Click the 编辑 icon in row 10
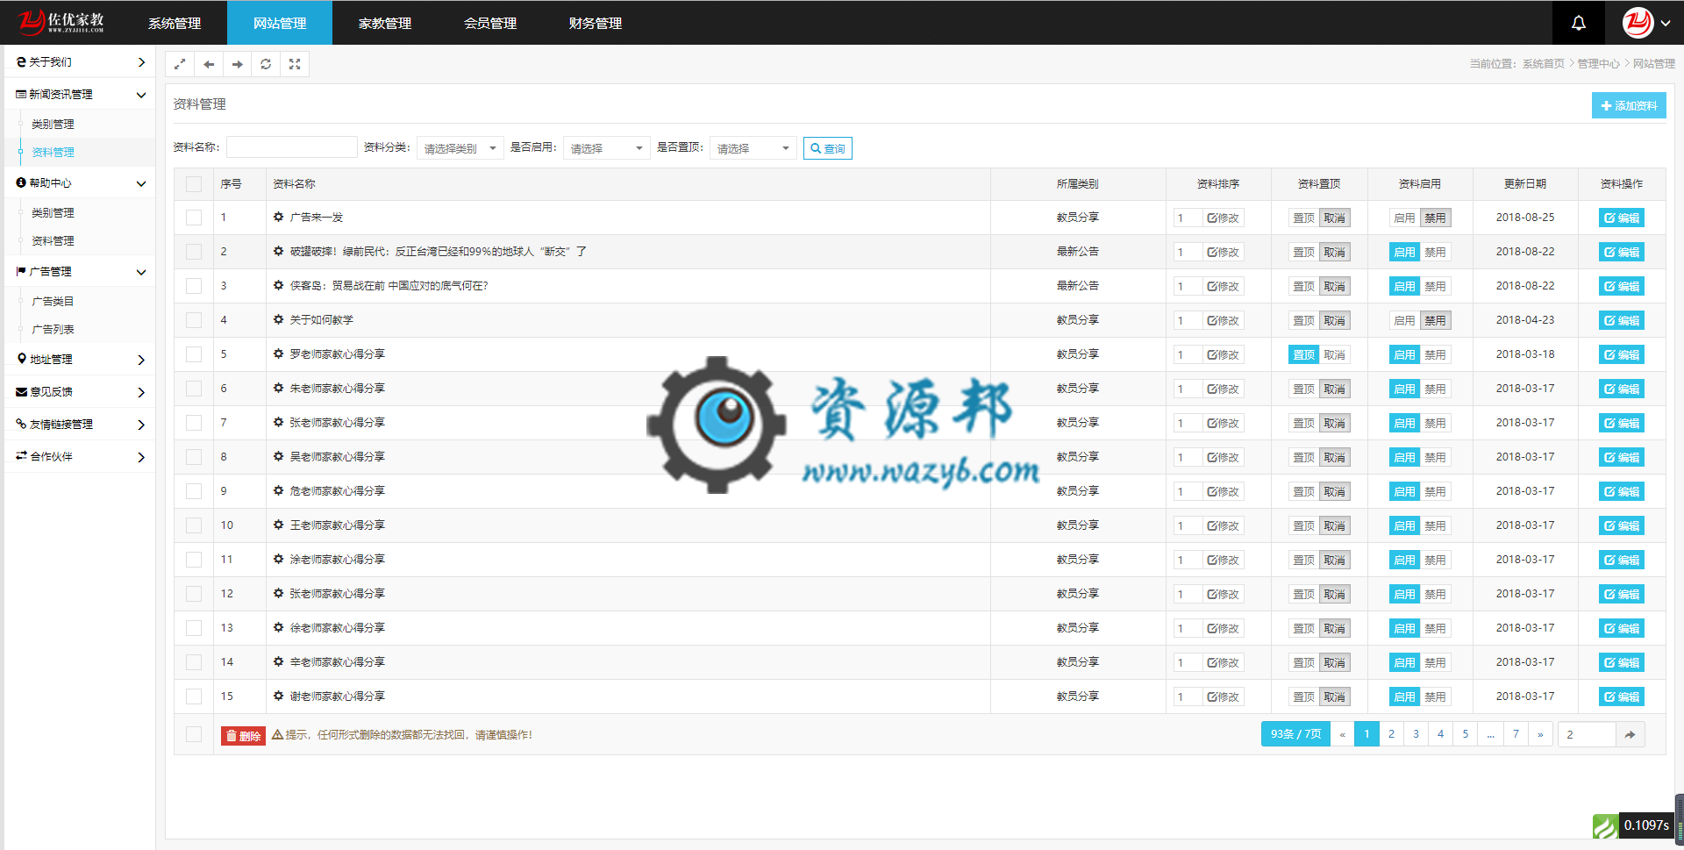Screen dimensions: 1684x850 coord(1621,525)
